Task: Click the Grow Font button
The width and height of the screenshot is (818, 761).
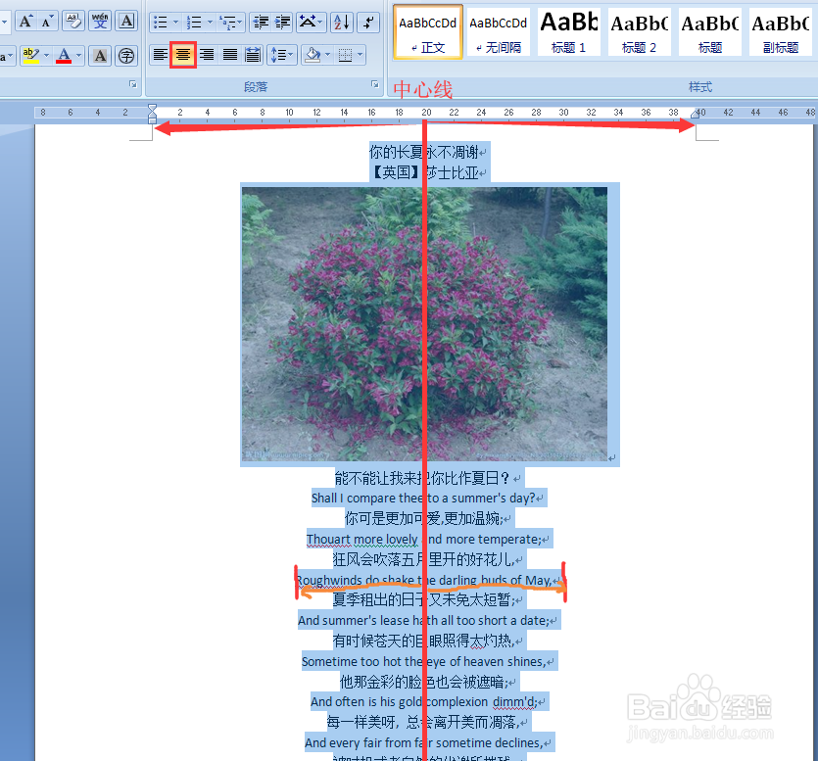Action: [x=25, y=22]
